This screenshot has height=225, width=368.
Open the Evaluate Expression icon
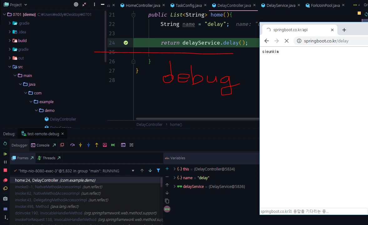(x=123, y=145)
